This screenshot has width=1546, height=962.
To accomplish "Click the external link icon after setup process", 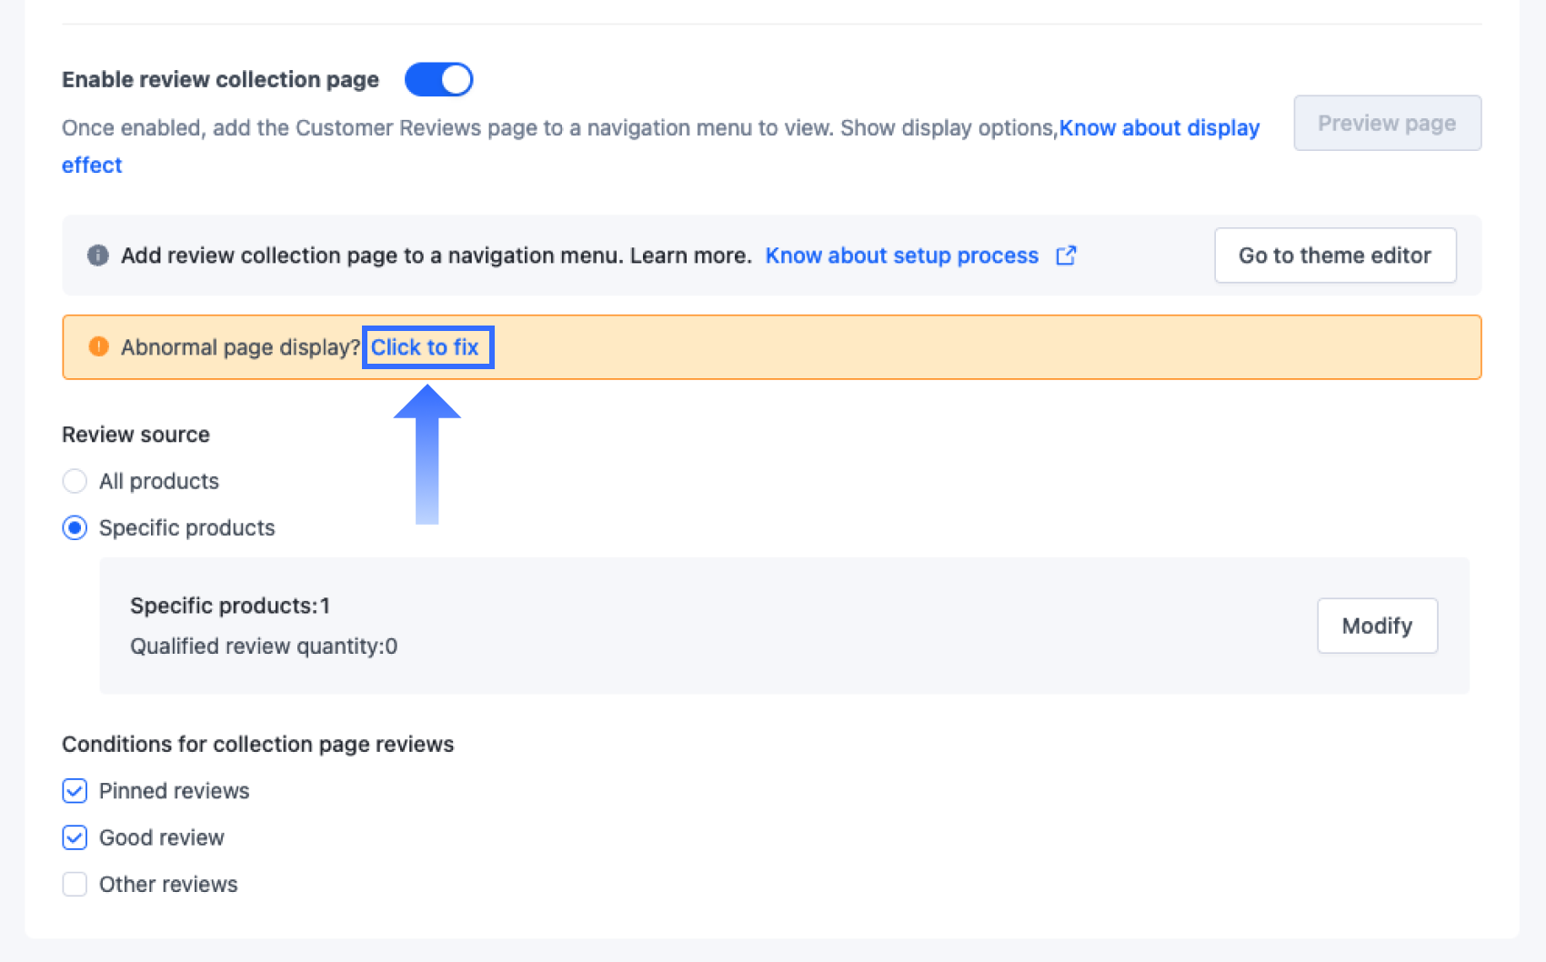I will [x=1066, y=256].
